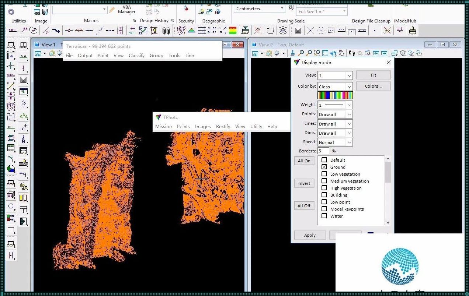Open VBA Manager in ribbon

(126, 10)
